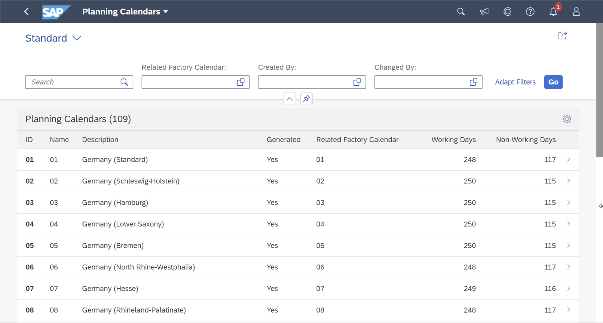Click working days 249 in Hesse row
The image size is (603, 323).
tap(469, 289)
